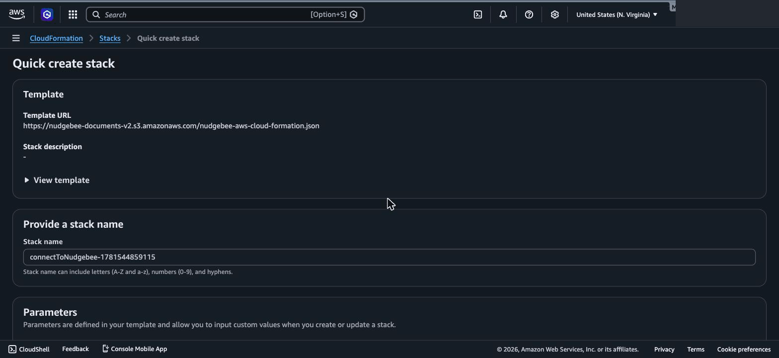Select the Template URL value text
The height and width of the screenshot is (358, 779).
click(x=171, y=126)
